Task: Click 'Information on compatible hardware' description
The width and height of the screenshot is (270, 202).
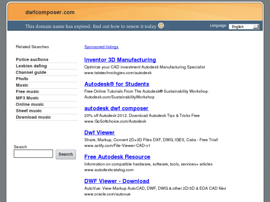Action: tap(149, 164)
